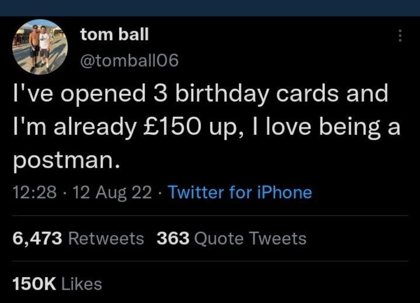
Task: Open the Twitter for iPhone source link
Action: [x=240, y=192]
